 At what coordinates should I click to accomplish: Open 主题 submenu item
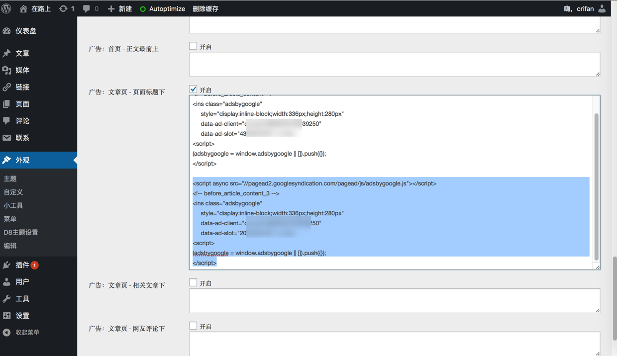pyautogui.click(x=10, y=178)
